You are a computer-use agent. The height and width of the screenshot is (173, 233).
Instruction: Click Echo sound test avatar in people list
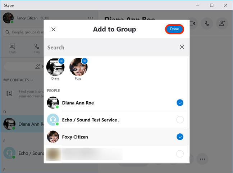[53, 120]
